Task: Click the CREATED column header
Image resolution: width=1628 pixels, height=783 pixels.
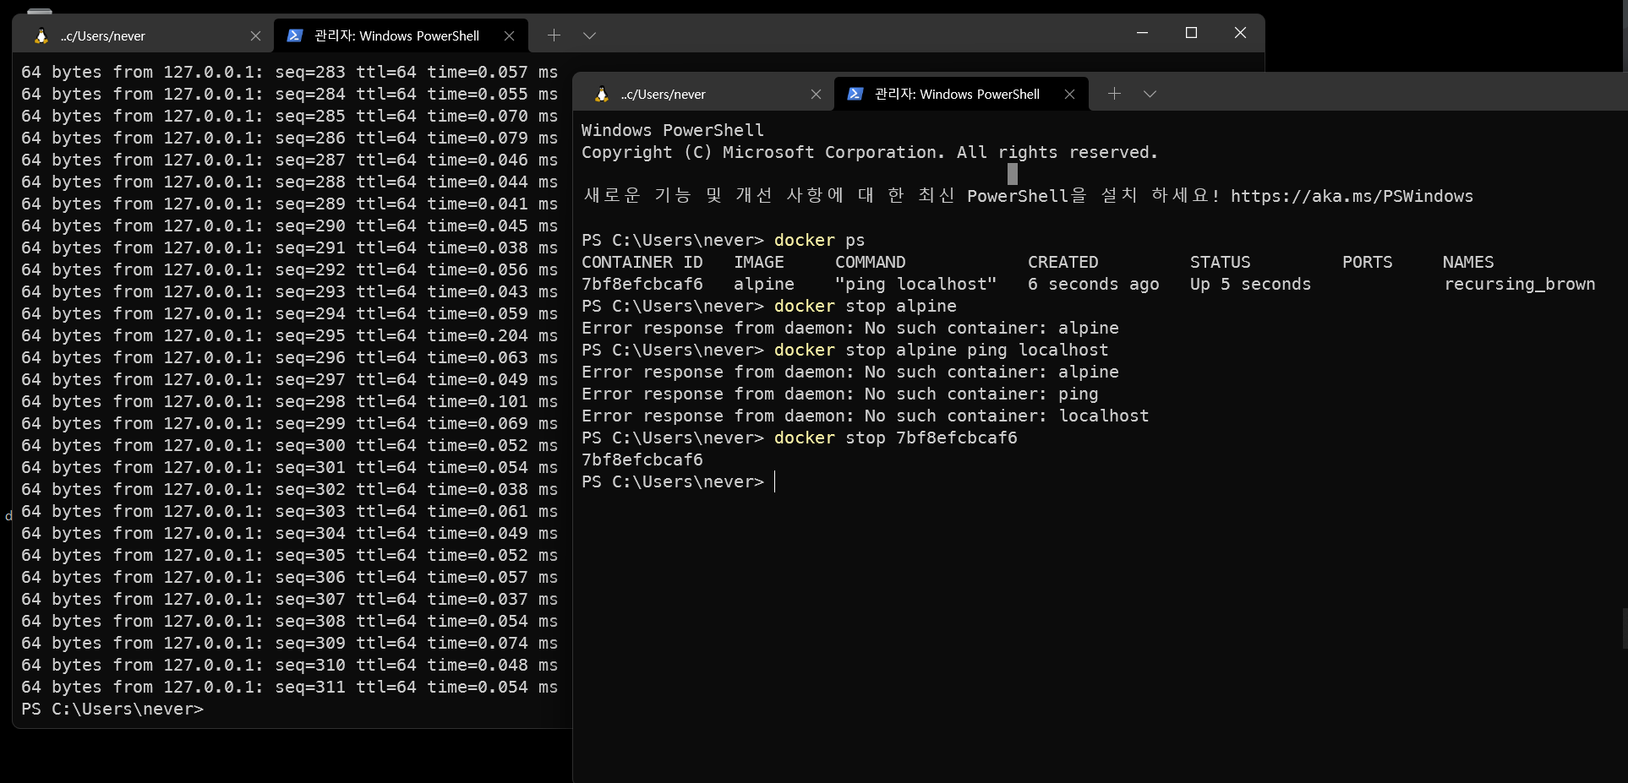Action: coord(1063,262)
